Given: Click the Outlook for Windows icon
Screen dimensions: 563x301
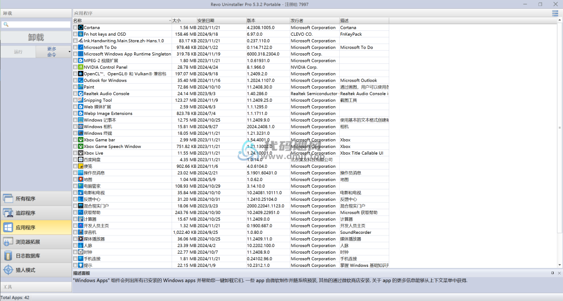Looking at the screenshot, I should coord(81,80).
